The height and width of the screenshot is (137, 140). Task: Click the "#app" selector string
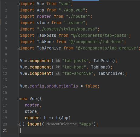(86, 124)
